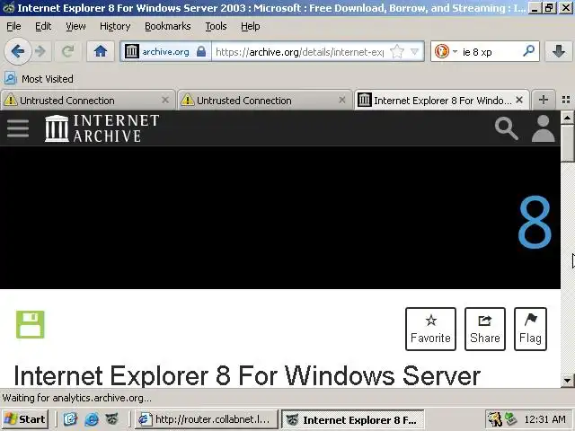Click the network system tray icon

(x=511, y=419)
